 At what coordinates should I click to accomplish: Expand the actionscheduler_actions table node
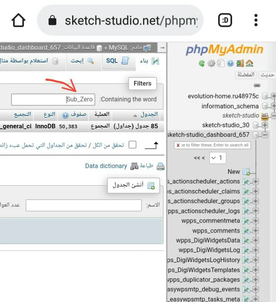[256, 181]
